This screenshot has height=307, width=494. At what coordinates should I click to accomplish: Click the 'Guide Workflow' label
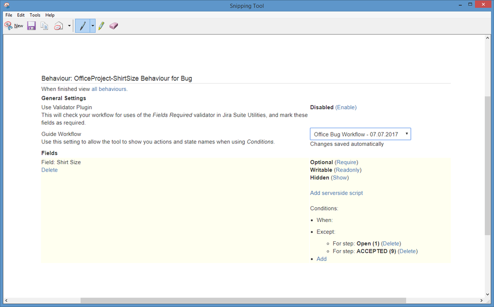click(x=61, y=134)
